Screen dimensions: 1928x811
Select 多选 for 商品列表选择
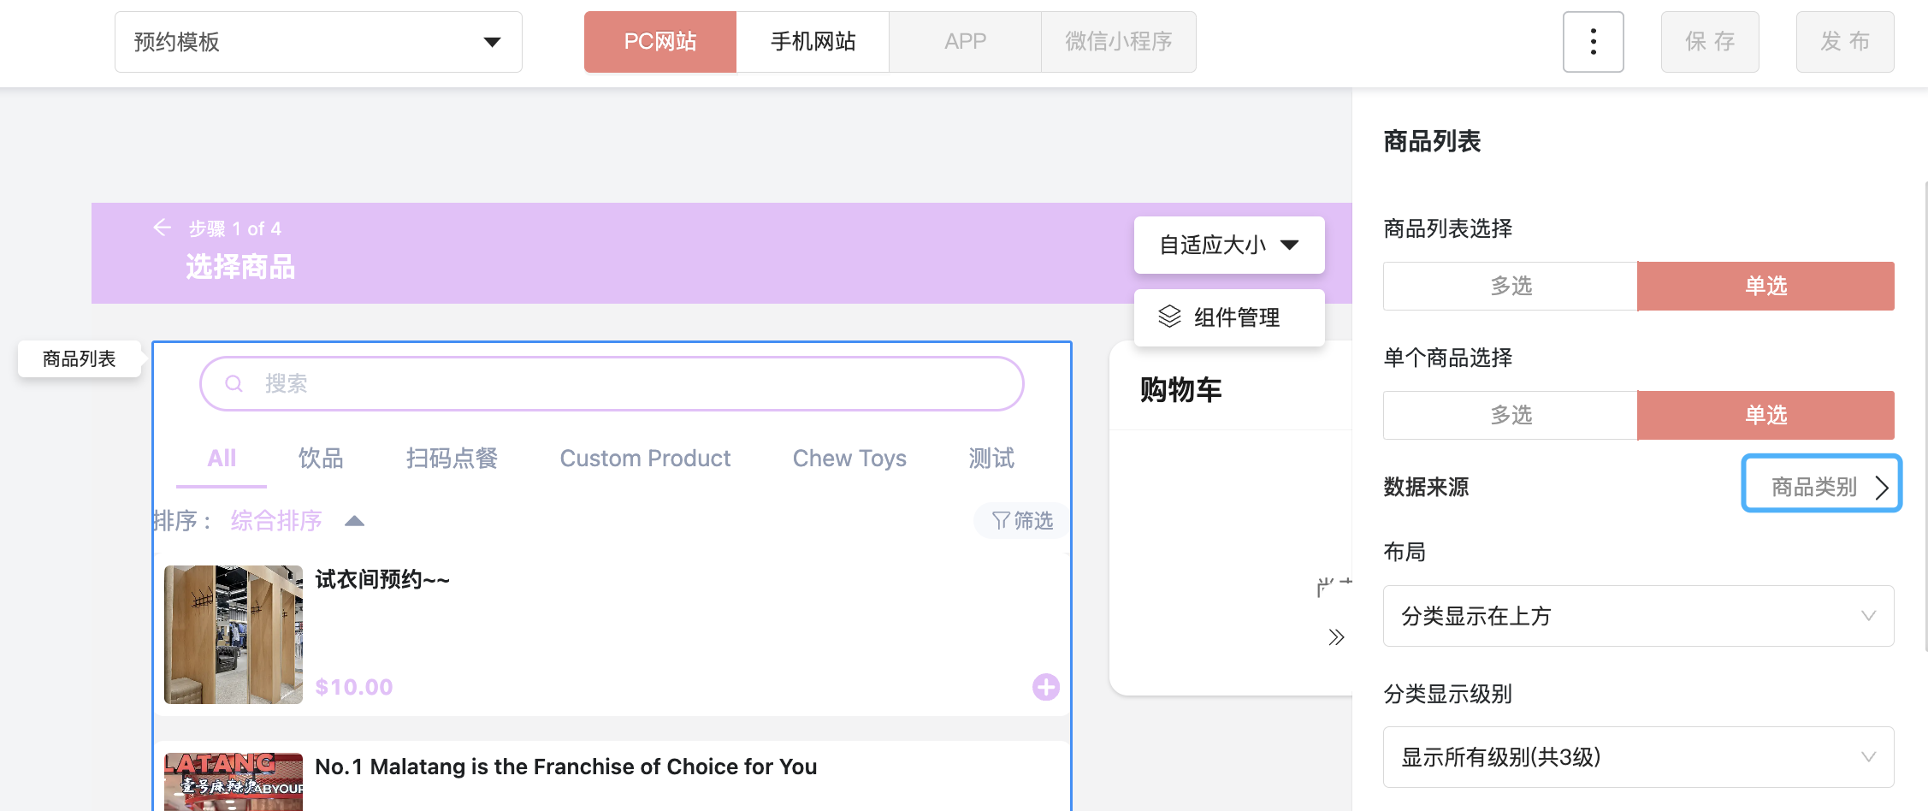click(x=1511, y=286)
